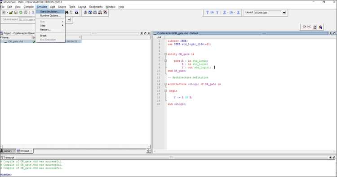The height and width of the screenshot is (177, 337).
Task: Collapse the begin block code fold
Action: 165,91
